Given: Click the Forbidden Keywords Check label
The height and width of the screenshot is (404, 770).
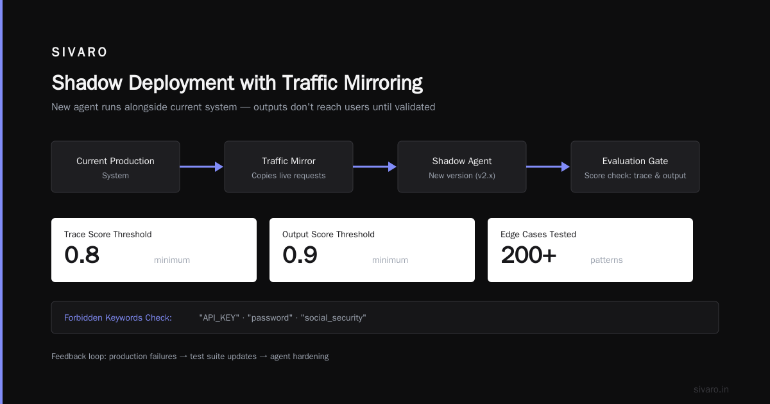Looking at the screenshot, I should [118, 317].
